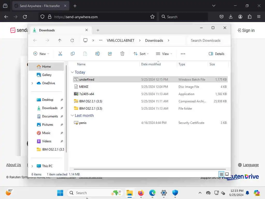Click the Rename icon in Explorer toolbar
This screenshot has height=199, width=265.
(98, 54)
